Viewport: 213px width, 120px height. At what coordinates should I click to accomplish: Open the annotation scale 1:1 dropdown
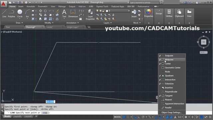180,117
